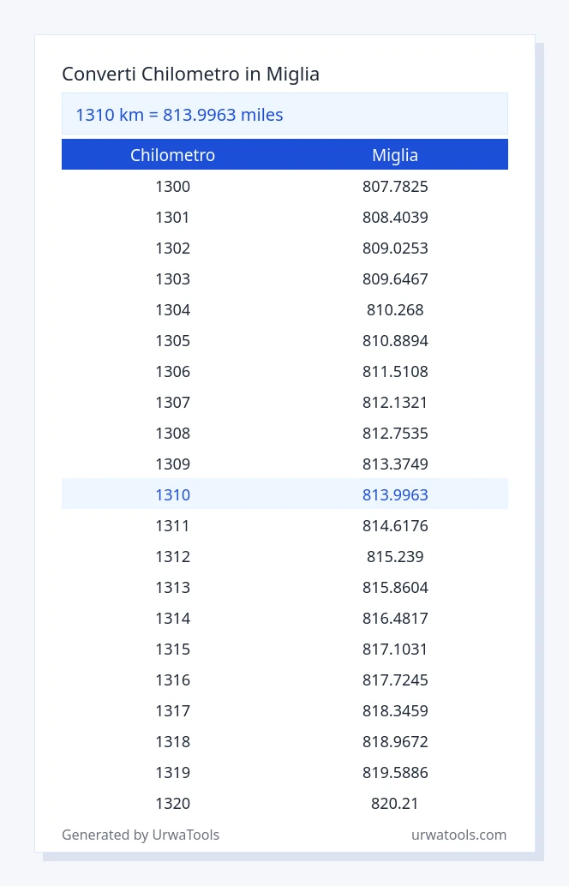
Task: Click the urwatools.com footer link
Action: 458,835
